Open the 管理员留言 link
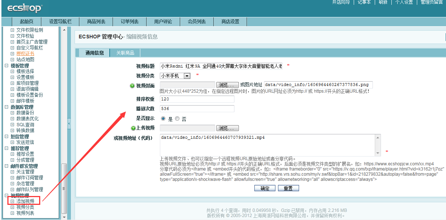The image size is (446, 220). click(x=432, y=2)
